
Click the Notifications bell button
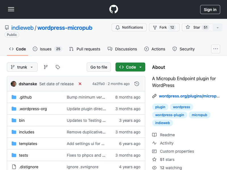click(129, 27)
